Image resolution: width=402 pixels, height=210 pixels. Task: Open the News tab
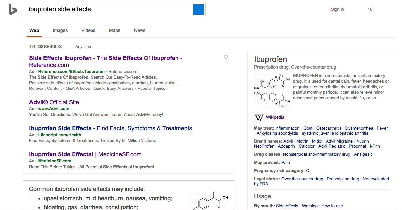pos(140,30)
